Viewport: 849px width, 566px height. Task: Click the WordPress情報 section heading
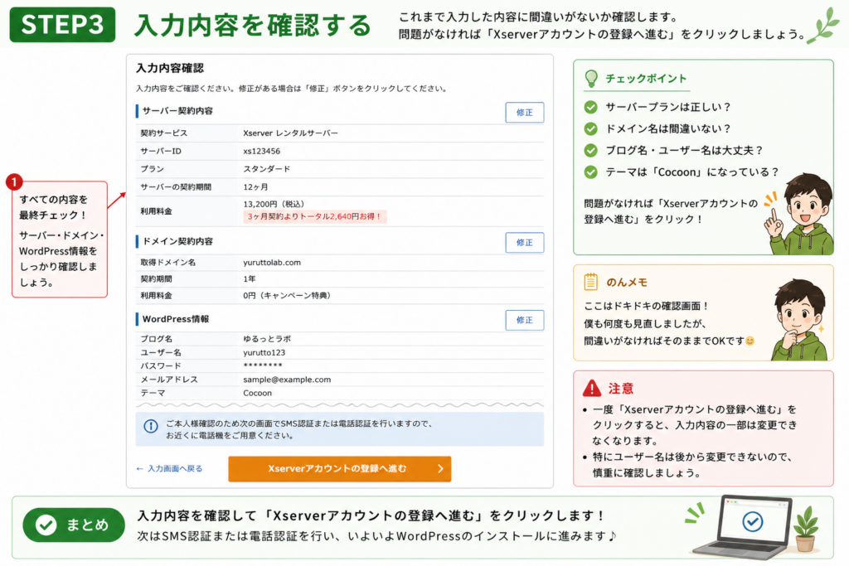(176, 319)
